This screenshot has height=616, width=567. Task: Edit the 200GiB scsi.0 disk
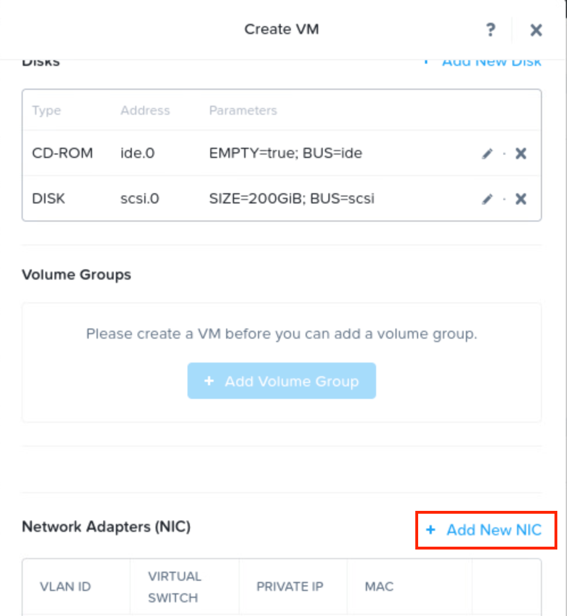click(487, 198)
